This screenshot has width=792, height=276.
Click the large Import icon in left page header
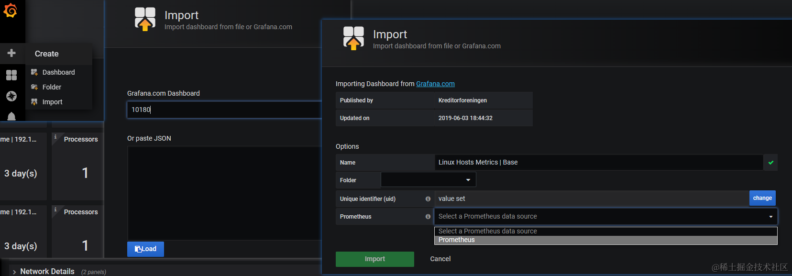pos(145,19)
